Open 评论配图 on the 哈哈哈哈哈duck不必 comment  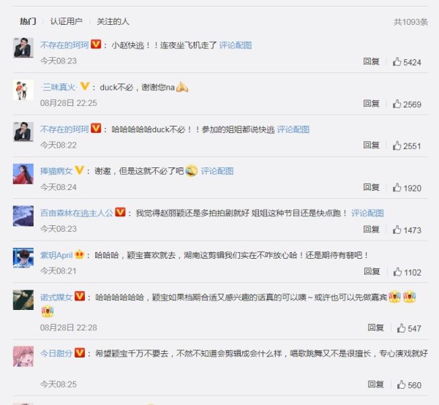click(293, 129)
